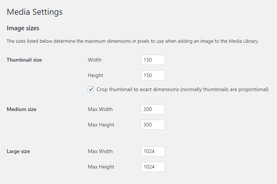This screenshot has height=184, width=277.
Task: Focus the Medium size Max Height field
Action: [153, 125]
